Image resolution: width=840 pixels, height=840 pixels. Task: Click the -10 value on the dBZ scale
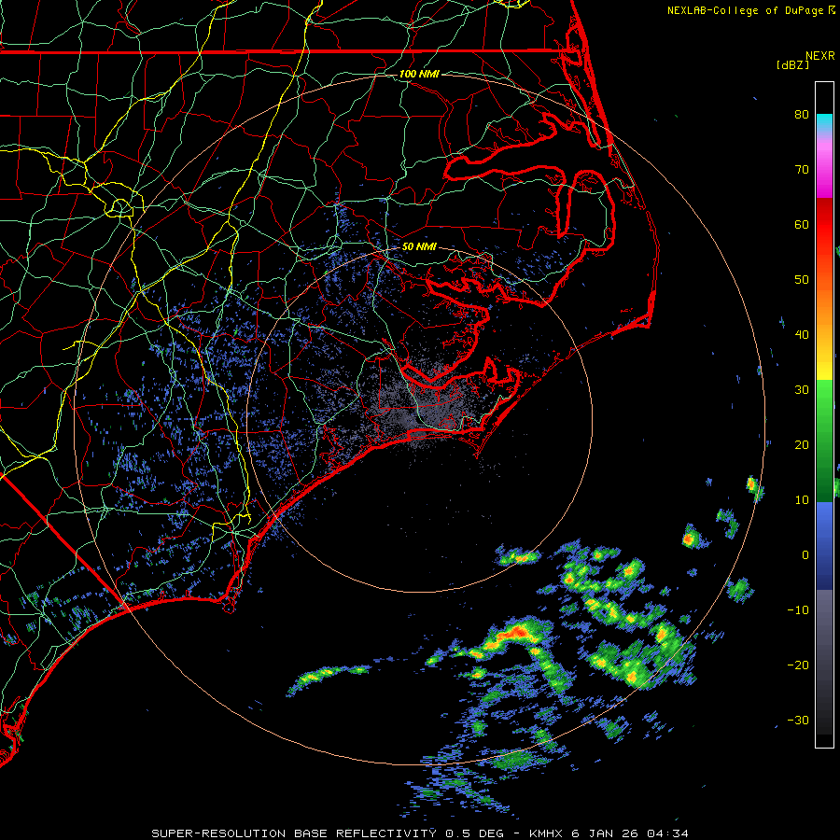798,610
